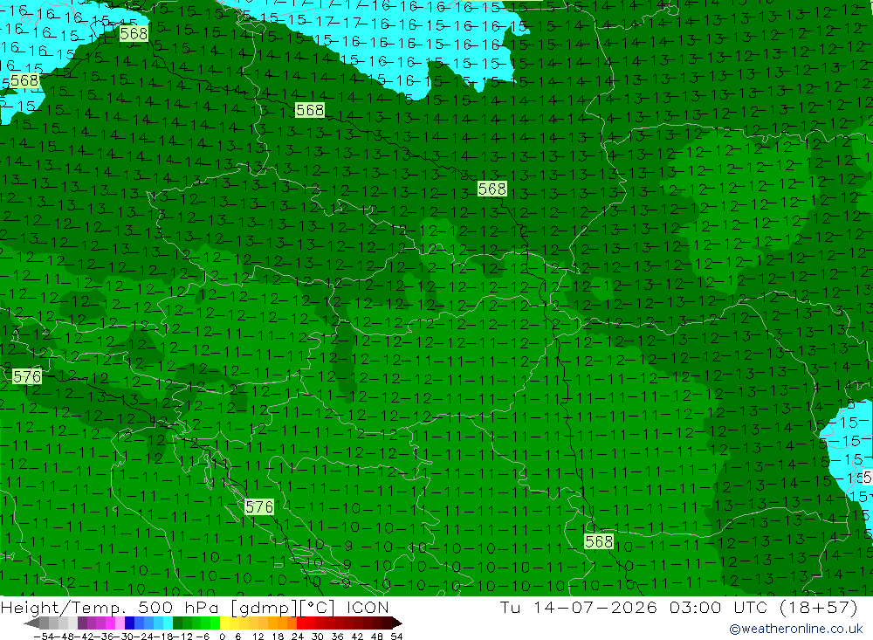Click the gray left arrow end of the legend
873x640 pixels.
click(x=31, y=623)
